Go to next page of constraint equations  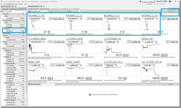click(176, 12)
